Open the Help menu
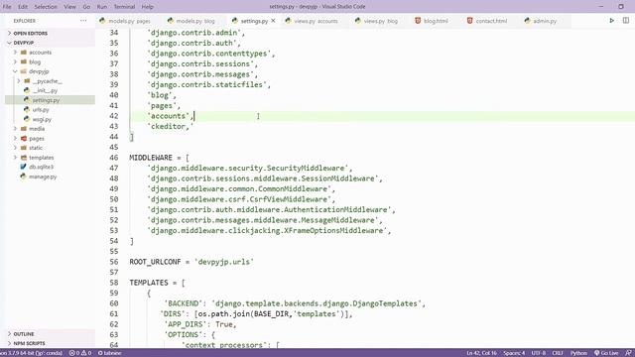Image resolution: width=635 pixels, height=357 pixels. click(x=147, y=7)
